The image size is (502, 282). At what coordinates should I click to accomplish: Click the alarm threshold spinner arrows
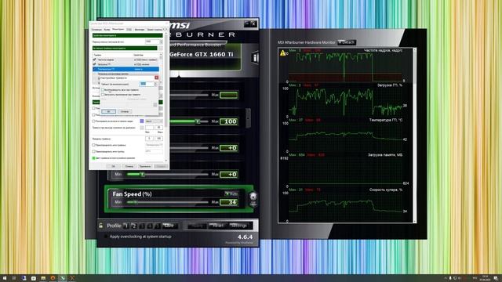(x=155, y=84)
